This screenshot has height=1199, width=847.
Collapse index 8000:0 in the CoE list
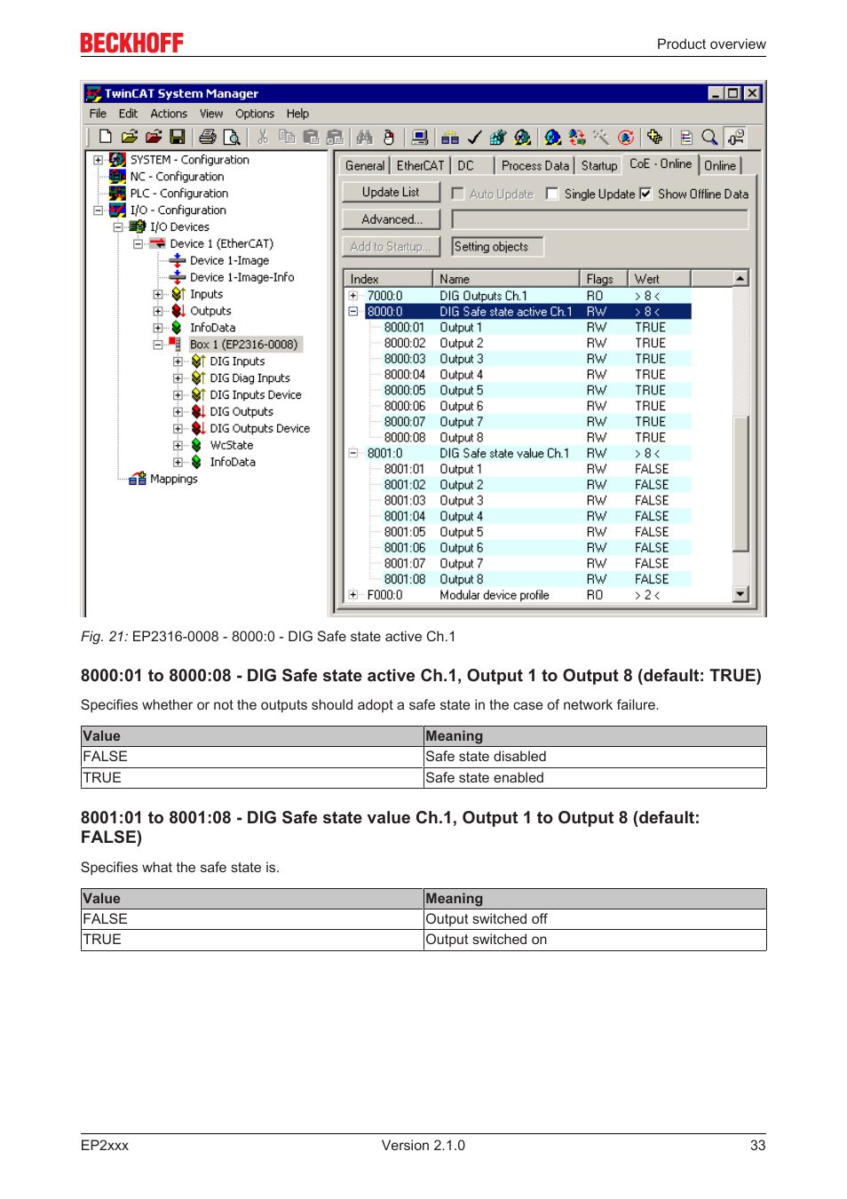353,312
